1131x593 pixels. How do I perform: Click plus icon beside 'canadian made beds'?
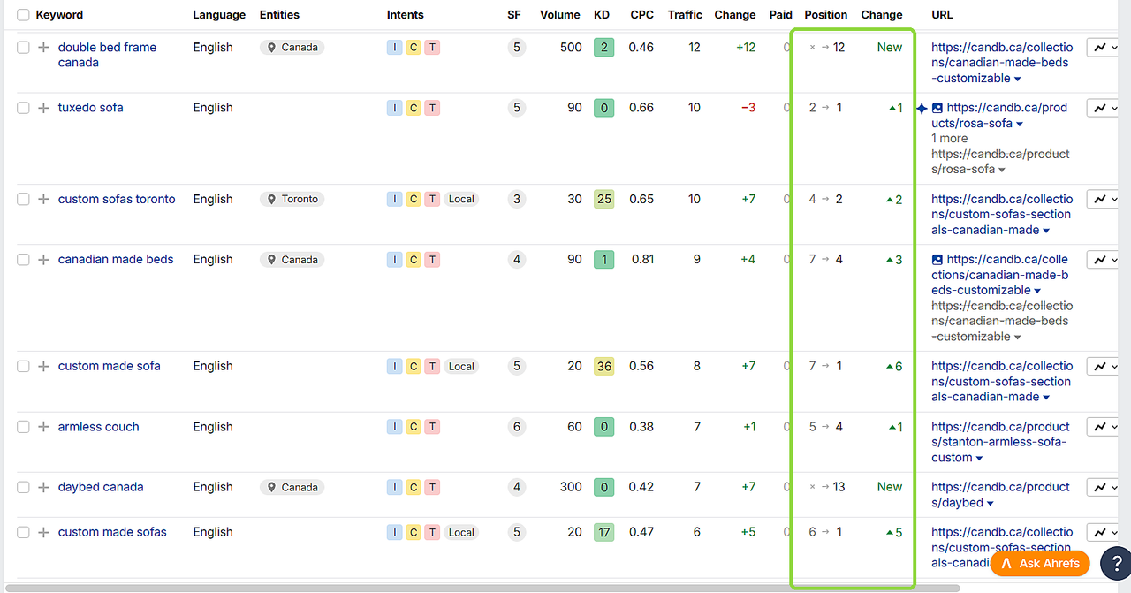pos(43,260)
